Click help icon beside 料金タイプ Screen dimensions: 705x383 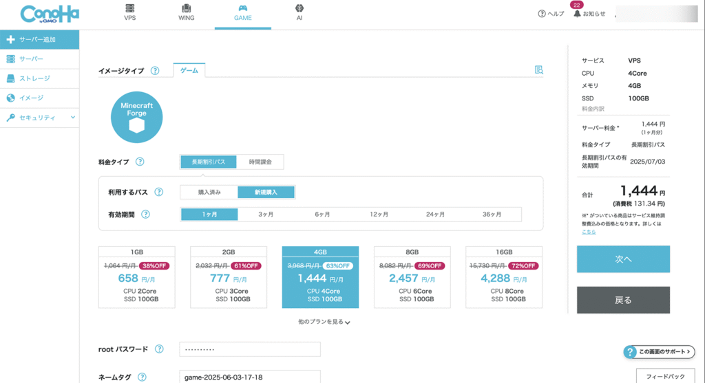(x=140, y=162)
